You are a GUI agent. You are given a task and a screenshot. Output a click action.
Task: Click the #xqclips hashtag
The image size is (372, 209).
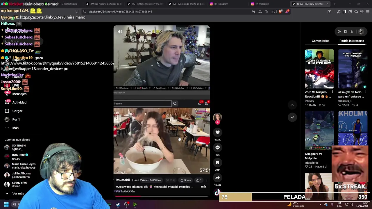[185, 187]
